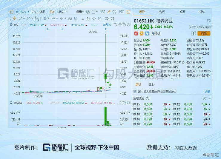The image size is (221, 159).
Task: Open quote panel layout icon beside stock name
Action: coord(209,21)
